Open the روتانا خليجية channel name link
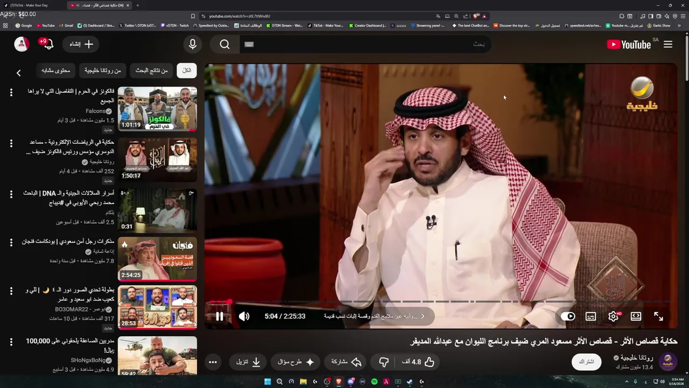The image size is (689, 388). [637, 357]
